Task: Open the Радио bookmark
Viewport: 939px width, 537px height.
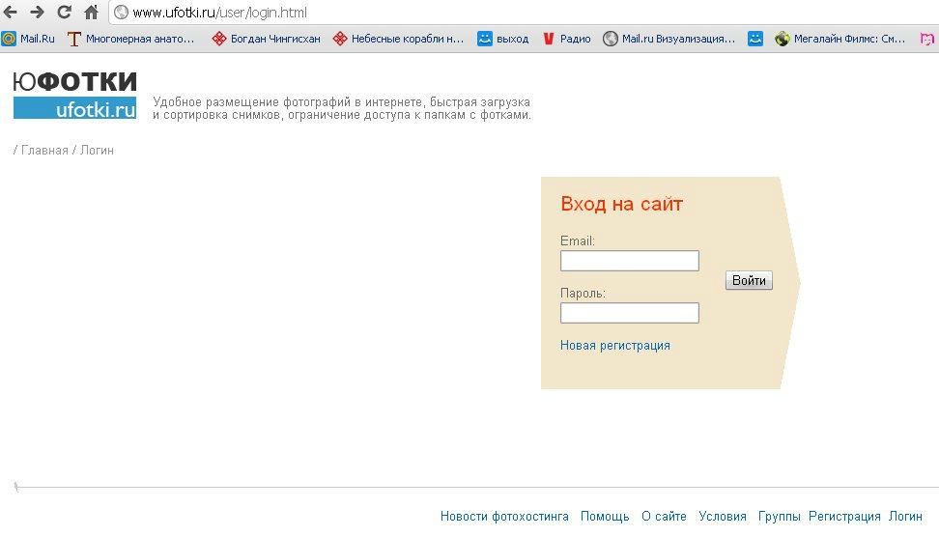Action: pyautogui.click(x=566, y=40)
